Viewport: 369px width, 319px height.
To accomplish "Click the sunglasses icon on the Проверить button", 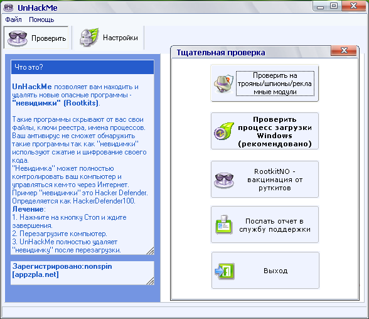I will [18, 38].
